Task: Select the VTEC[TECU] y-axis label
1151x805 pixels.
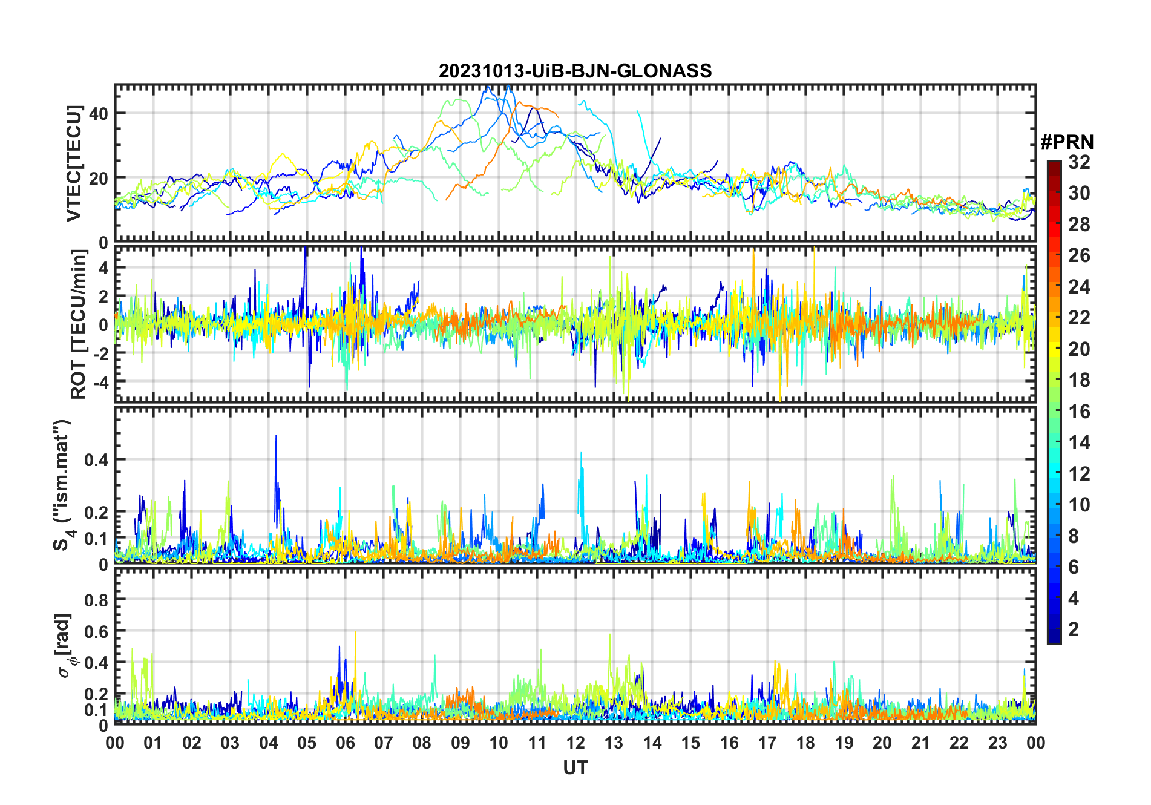Action: (74, 163)
